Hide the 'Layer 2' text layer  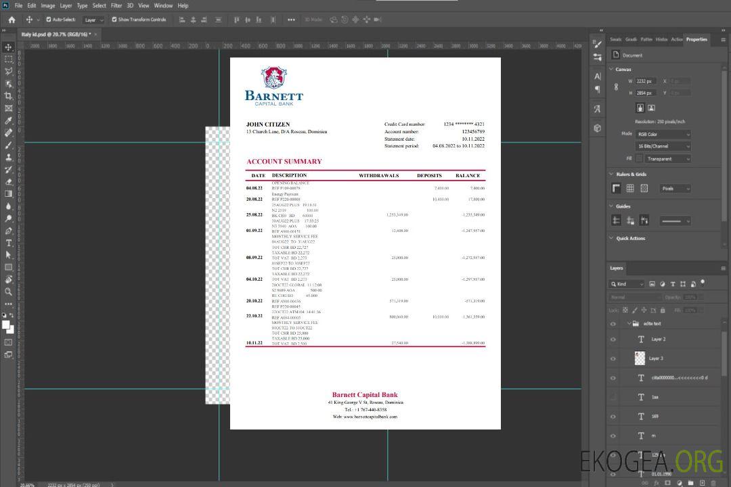(x=613, y=340)
